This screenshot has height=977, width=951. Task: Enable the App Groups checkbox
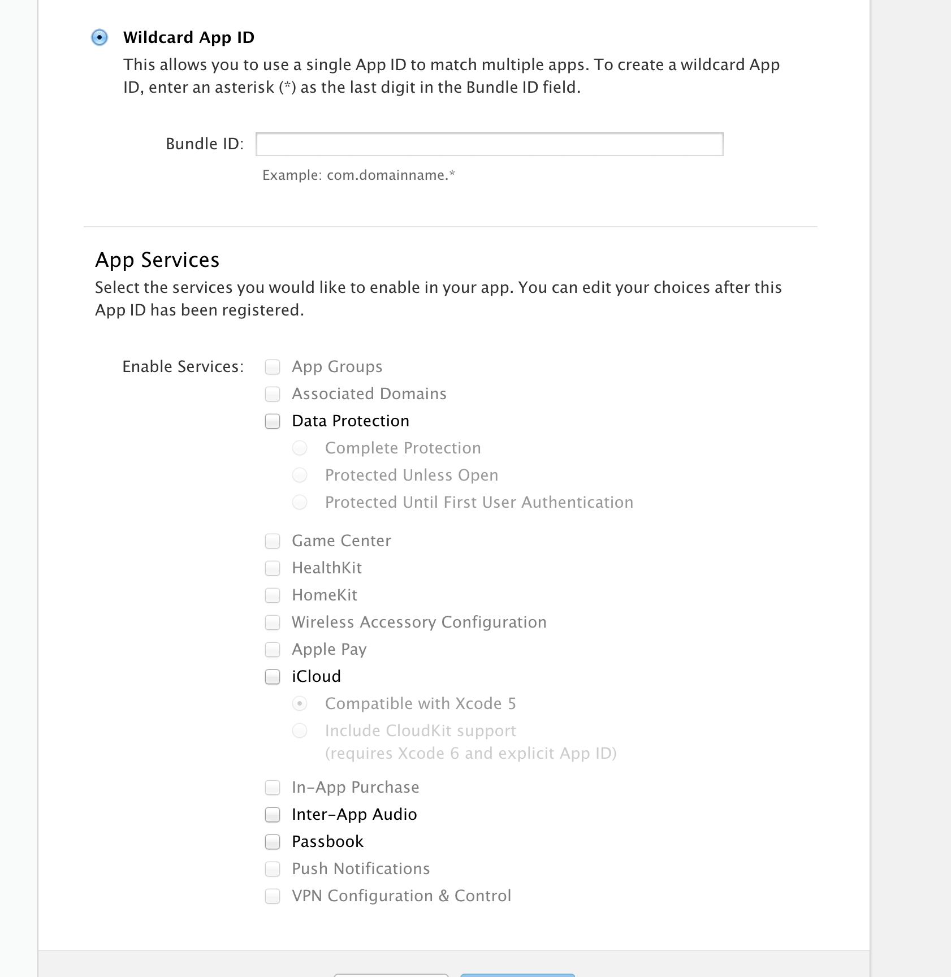coord(273,367)
